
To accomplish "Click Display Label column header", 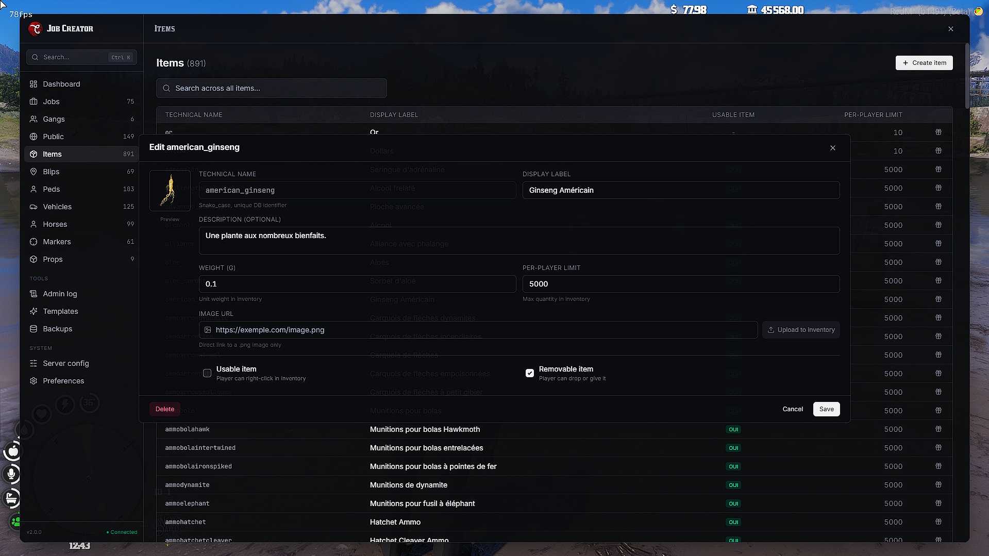I will [x=394, y=115].
